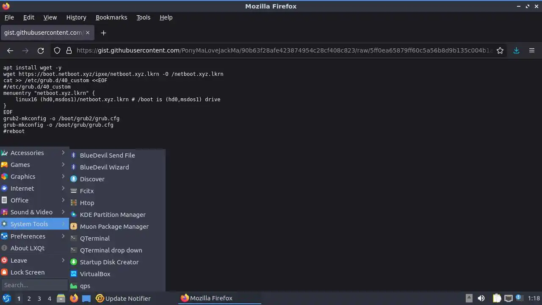
Task: Open the volume control in tray
Action: [x=481, y=298]
